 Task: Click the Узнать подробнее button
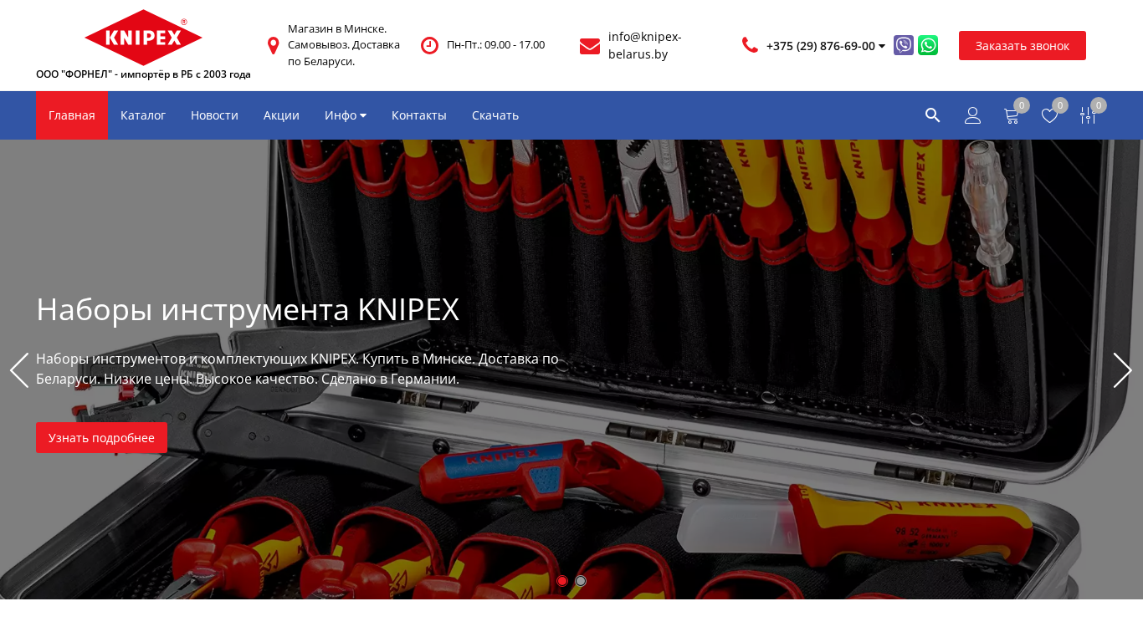coord(101,437)
